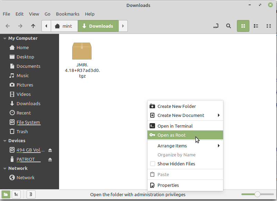Screen dimensions: 277x201
Task: Collapse the Devices section
Action: click(x=5, y=141)
